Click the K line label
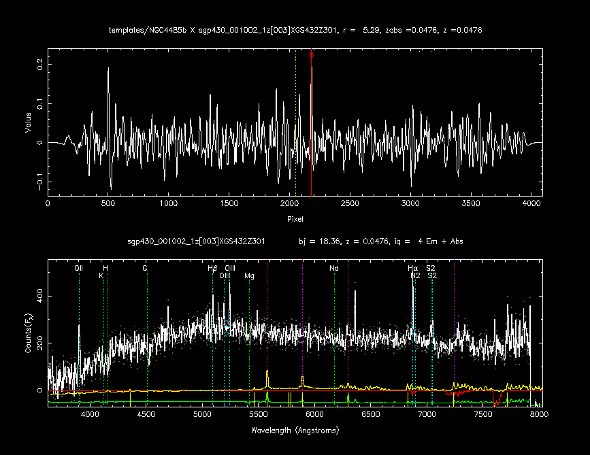The width and height of the screenshot is (590, 455). coord(101,275)
